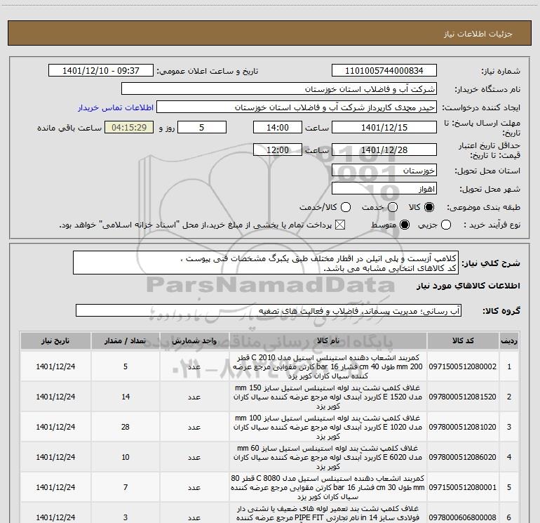This screenshot has height=523, width=540.
Task: Click product code 0971500512080001
Action: click(463, 487)
